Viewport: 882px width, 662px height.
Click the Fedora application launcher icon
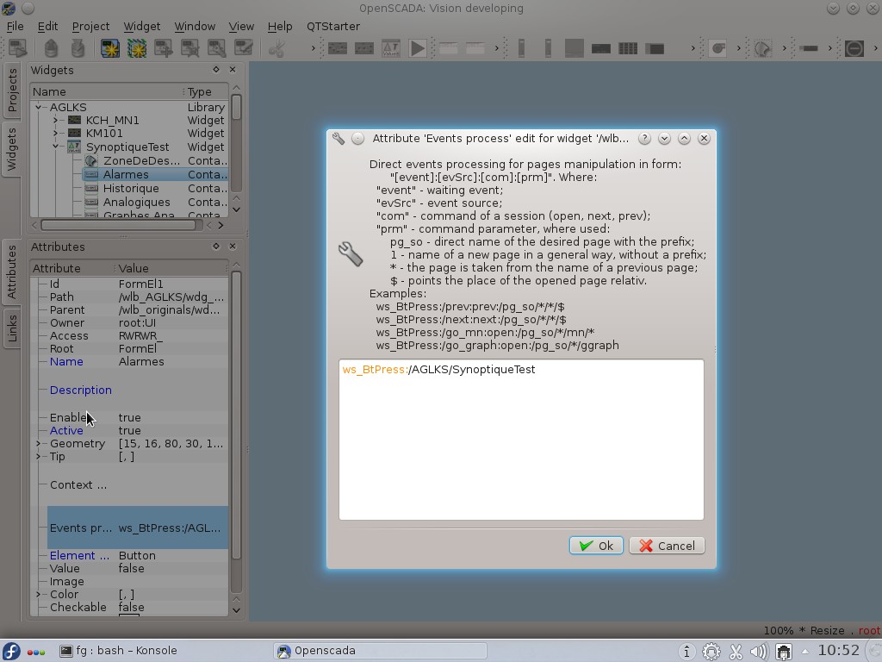click(11, 651)
